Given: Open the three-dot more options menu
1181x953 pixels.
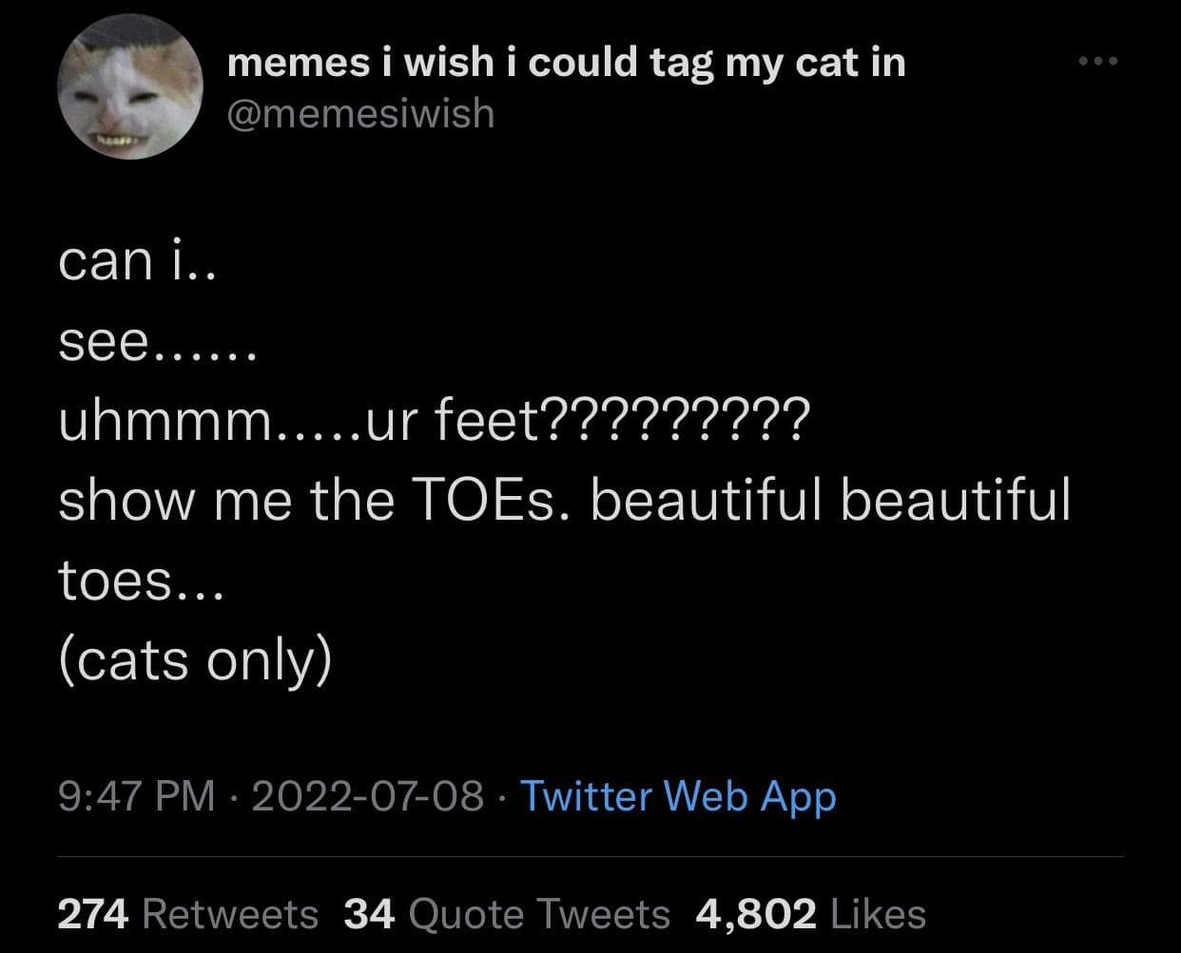Looking at the screenshot, I should pos(1099,62).
